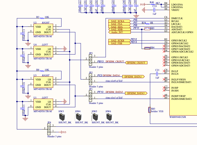Select resistor R40 4K7 symbol
Image resolution: width=197 pixels, height=145 pixels.
[153, 4]
